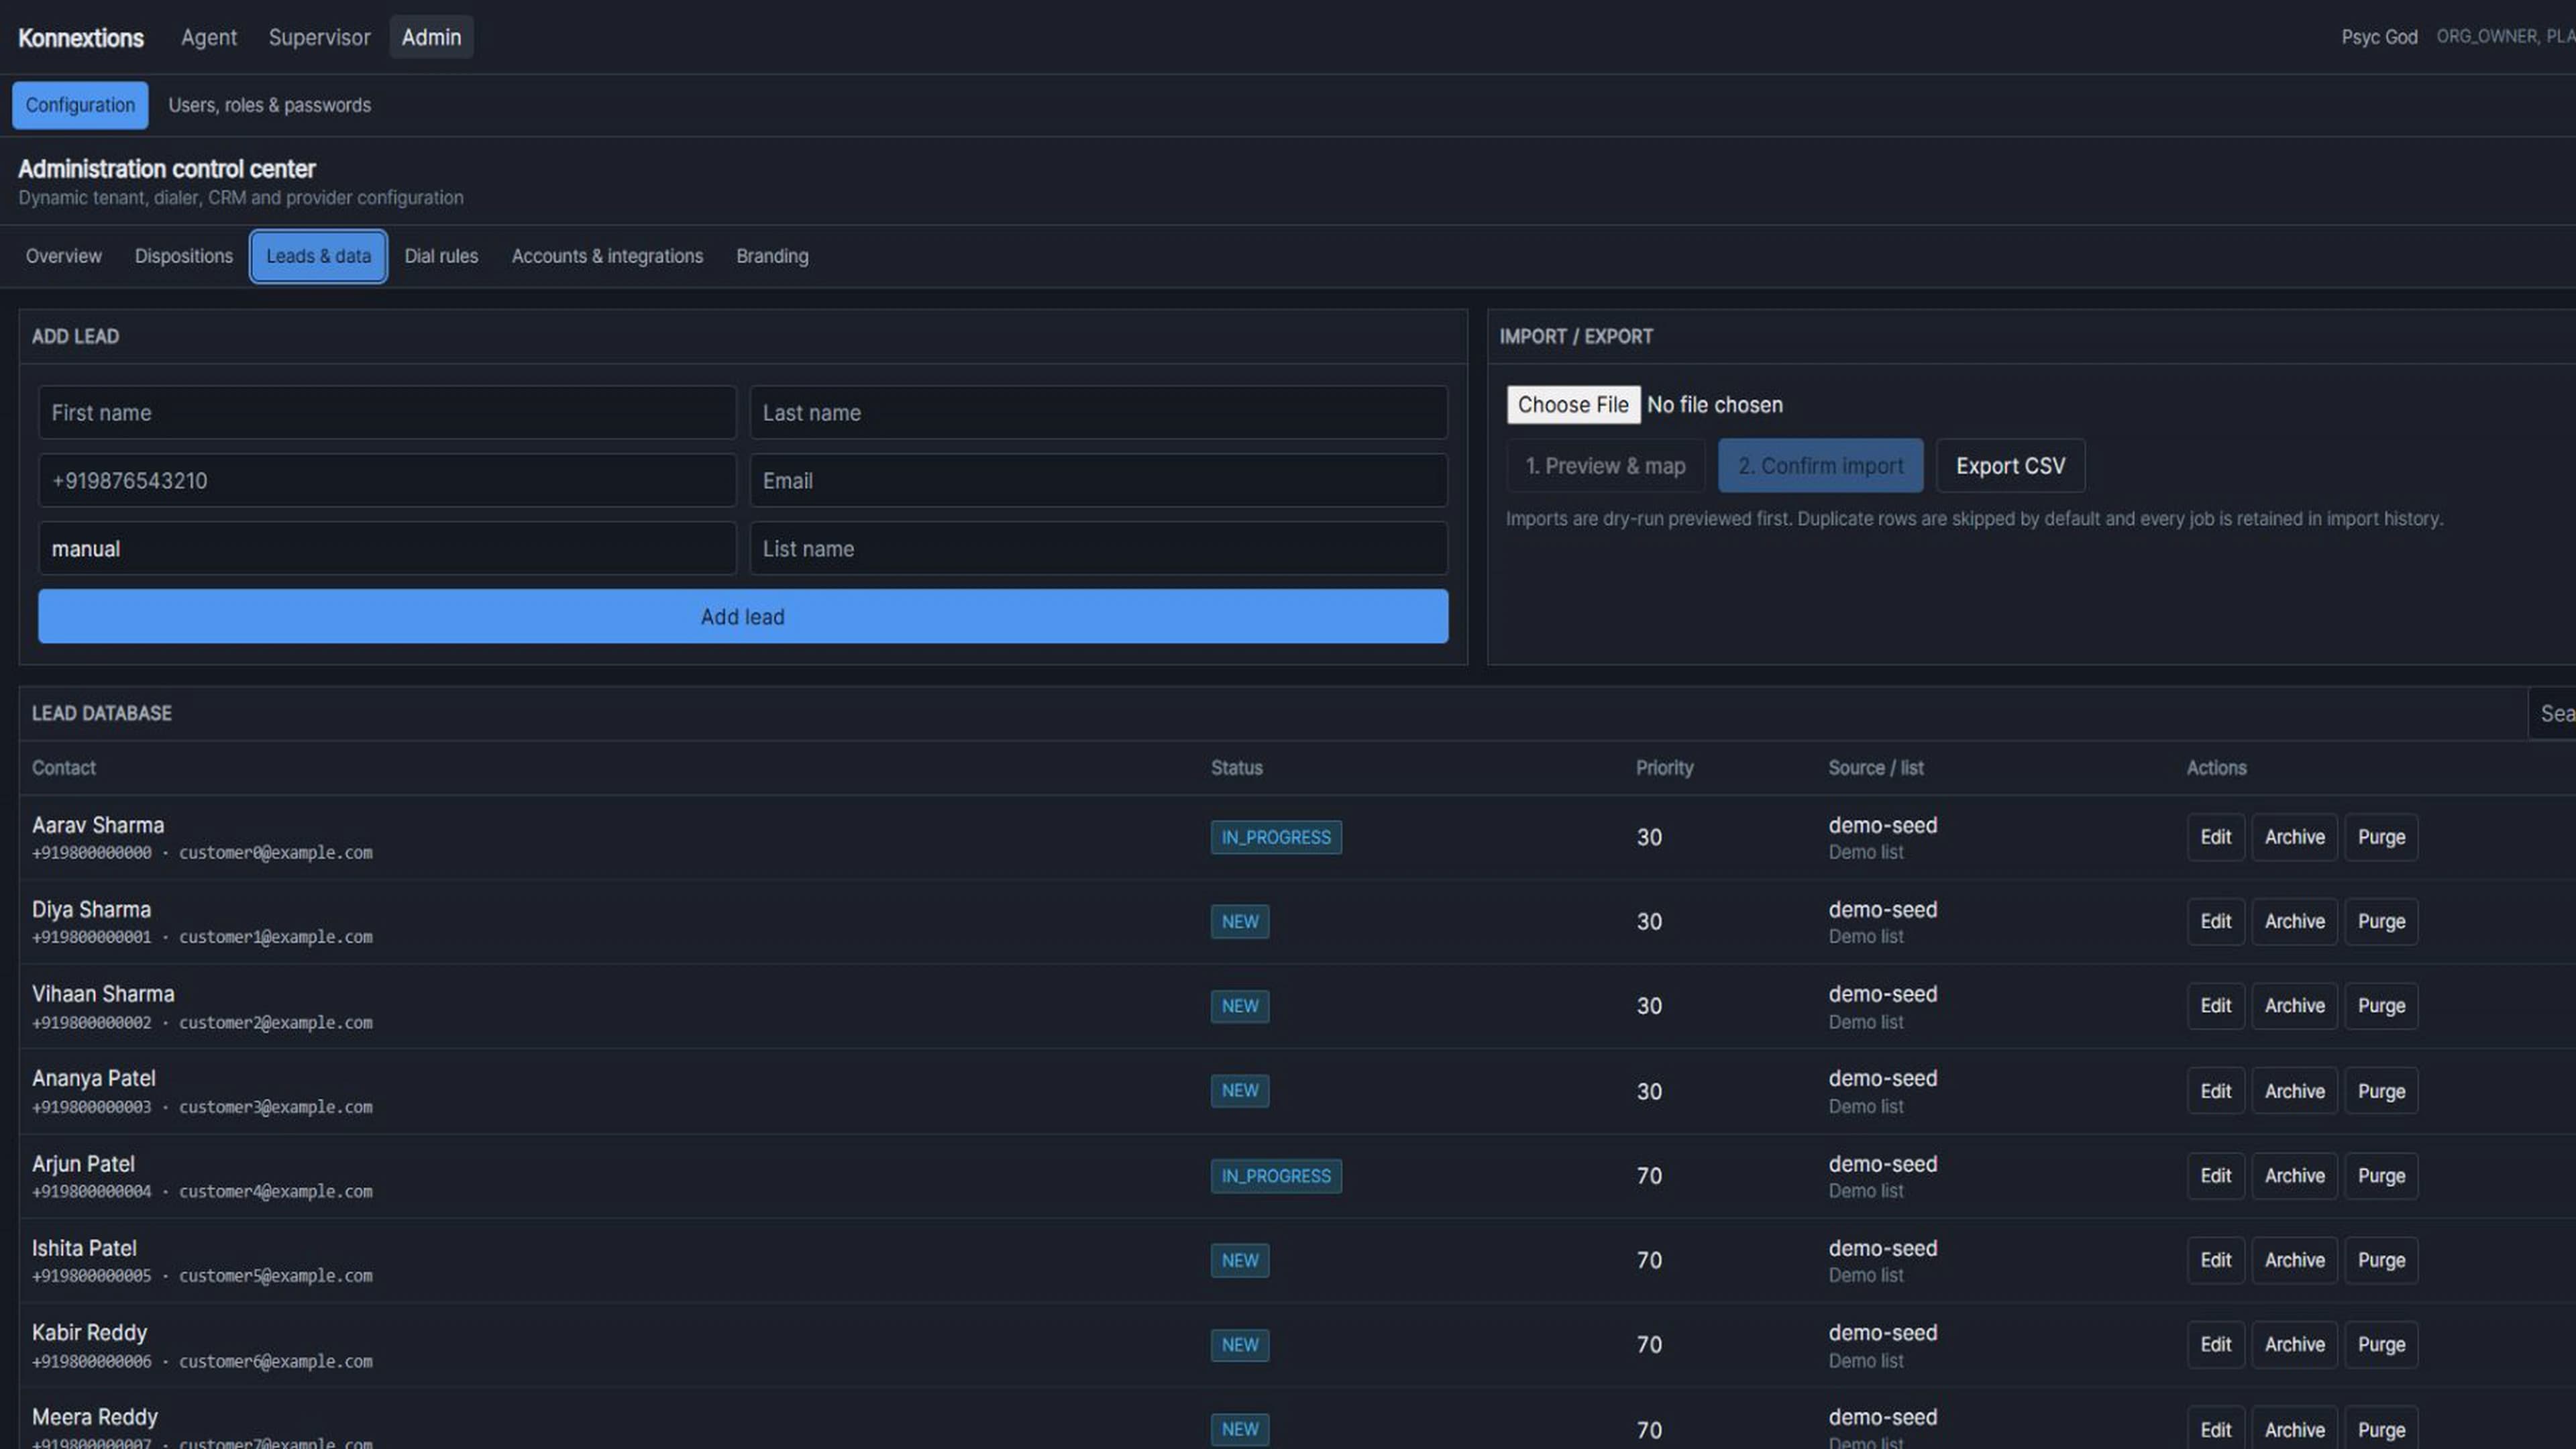Screen dimensions: 2576x1449
Task: Edit the Kabir Reddy lead
Action: point(2215,1345)
